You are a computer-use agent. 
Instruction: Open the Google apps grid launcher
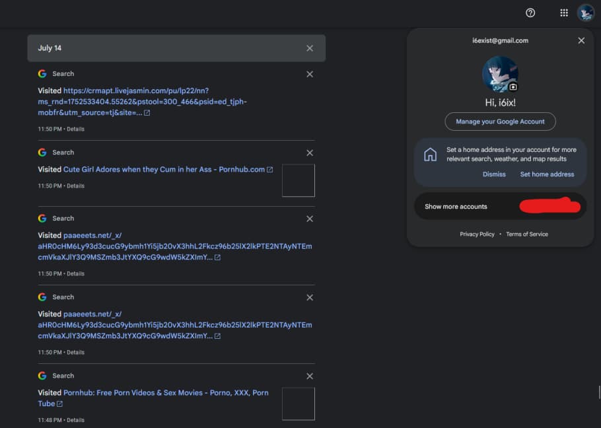[564, 13]
